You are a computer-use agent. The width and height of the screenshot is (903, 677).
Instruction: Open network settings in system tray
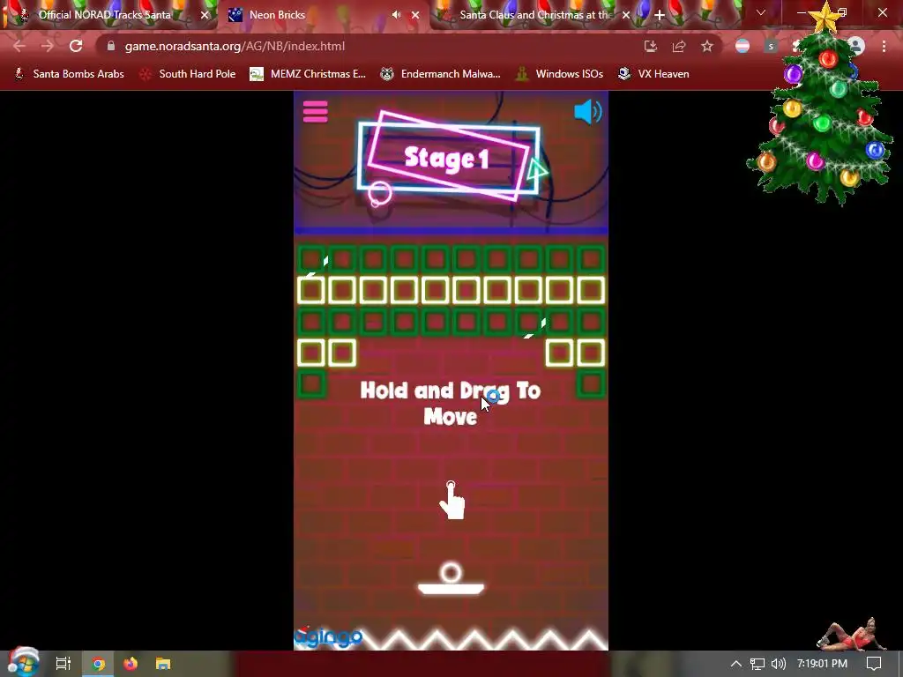pos(757,664)
